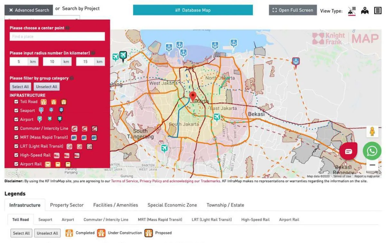Select the High-Speed Rail sub-tab

[x=255, y=220]
